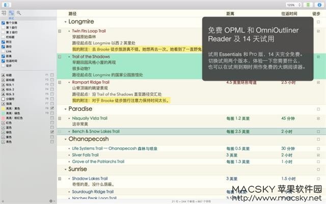The image size is (326, 204).
Task: Click the 45 分钟 round-trip time cell
Action: coord(288,118)
